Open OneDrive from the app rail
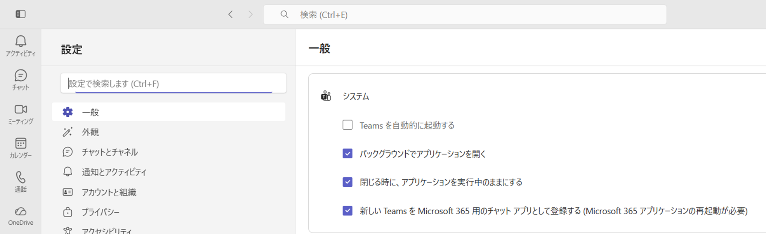The height and width of the screenshot is (234, 766). click(x=21, y=216)
